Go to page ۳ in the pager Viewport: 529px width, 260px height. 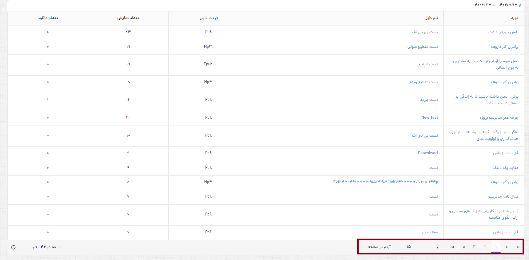(474, 247)
